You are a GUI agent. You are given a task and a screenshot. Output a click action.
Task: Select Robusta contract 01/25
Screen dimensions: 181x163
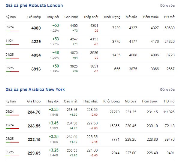pos(10,55)
